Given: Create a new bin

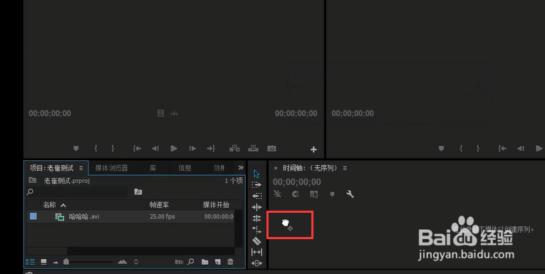Looking at the screenshot, I should 204,262.
